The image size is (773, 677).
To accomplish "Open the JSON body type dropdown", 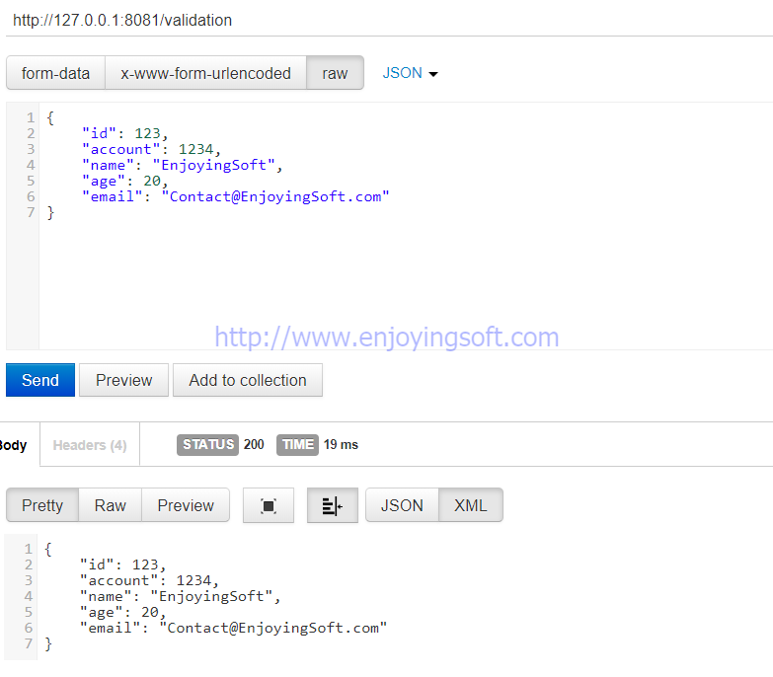I will (410, 73).
